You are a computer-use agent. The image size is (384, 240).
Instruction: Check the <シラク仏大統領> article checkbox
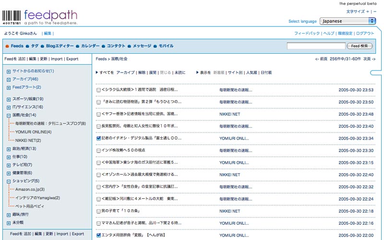tap(98, 90)
